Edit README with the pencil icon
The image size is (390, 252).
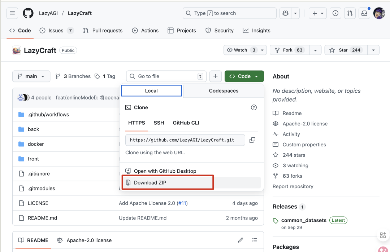point(240,240)
